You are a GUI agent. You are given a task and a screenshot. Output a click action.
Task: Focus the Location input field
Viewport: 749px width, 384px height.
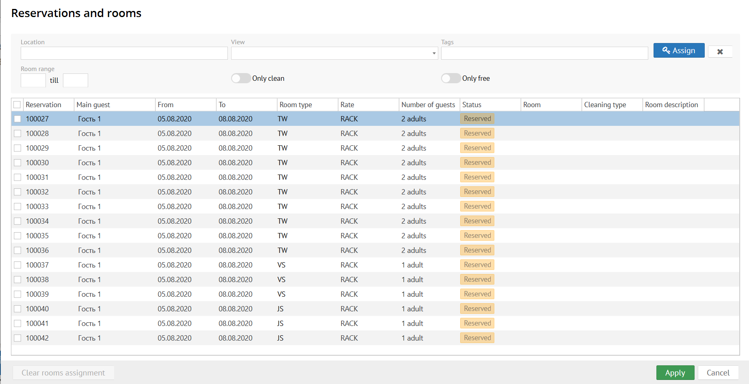point(124,53)
